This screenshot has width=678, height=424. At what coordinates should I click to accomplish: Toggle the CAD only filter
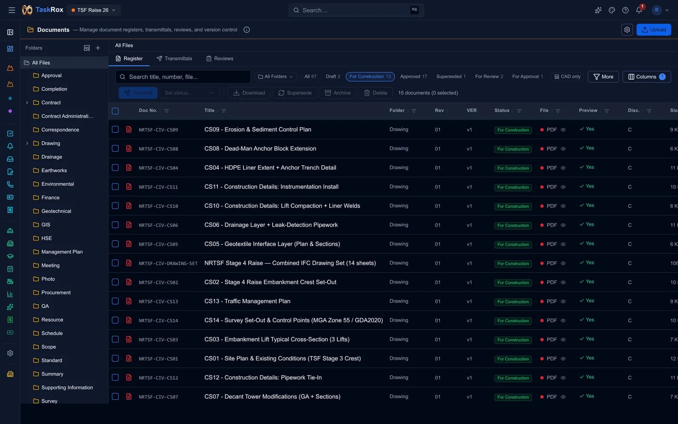[567, 77]
